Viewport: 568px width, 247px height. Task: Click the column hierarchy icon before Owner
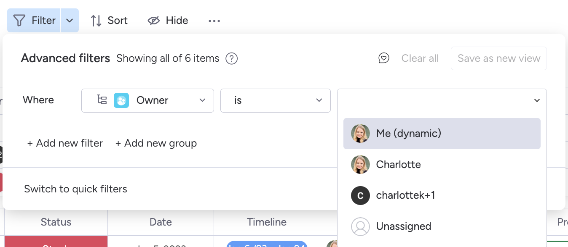tap(102, 100)
